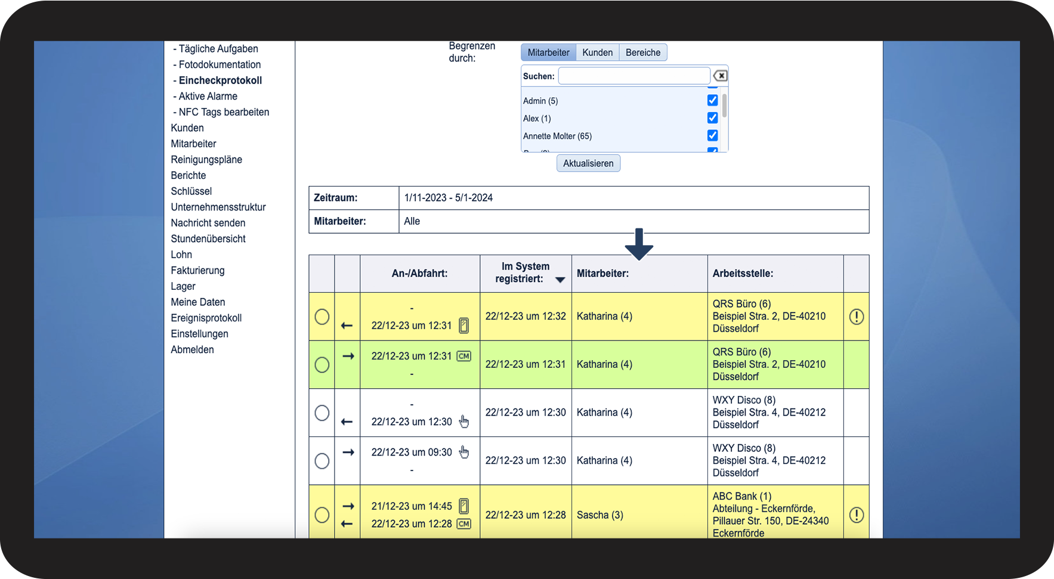
Task: Click CM icon beside 22/12-23 12:28
Action: coord(463,524)
